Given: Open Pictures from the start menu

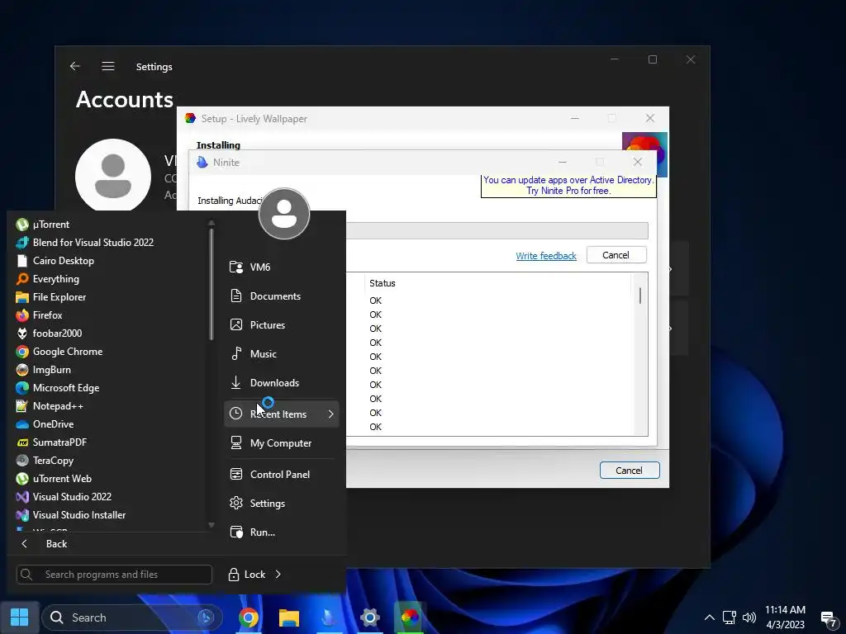Looking at the screenshot, I should click(x=281, y=325).
